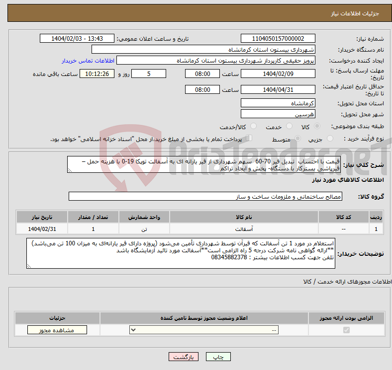Click the تاریخ نیاز column header
392x370 pixels.
point(42,217)
